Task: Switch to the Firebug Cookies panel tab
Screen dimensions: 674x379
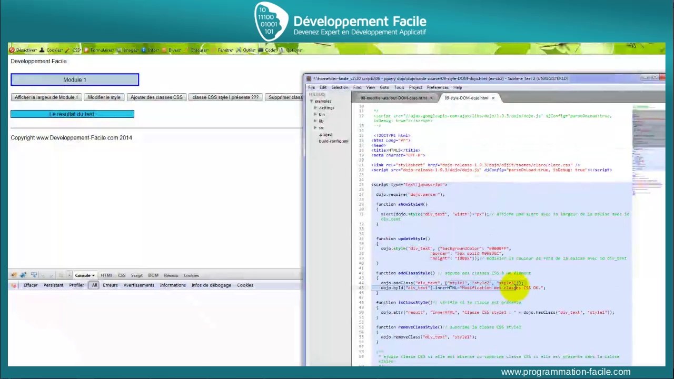Action: [191, 275]
